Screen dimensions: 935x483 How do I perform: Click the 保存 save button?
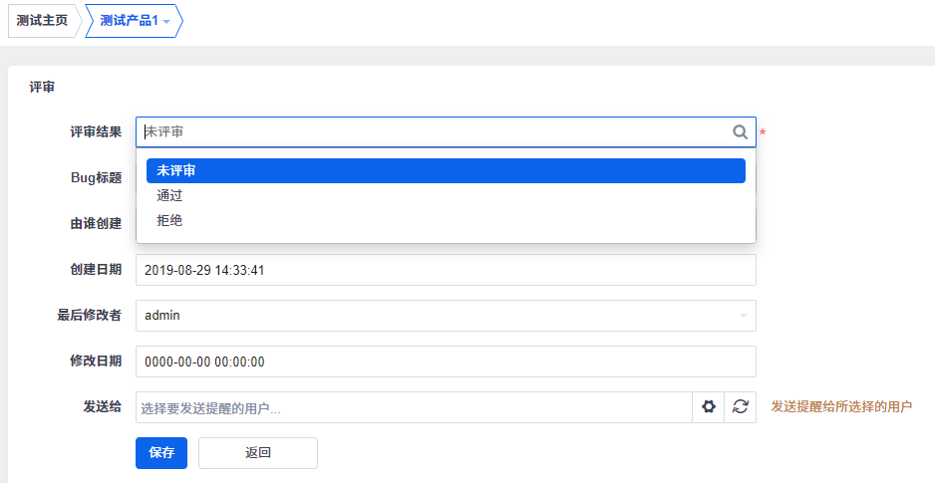coord(161,453)
